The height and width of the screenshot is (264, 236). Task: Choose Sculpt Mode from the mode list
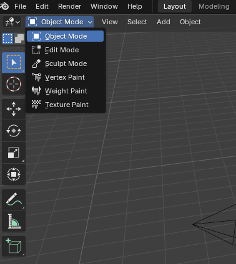[x=65, y=64]
